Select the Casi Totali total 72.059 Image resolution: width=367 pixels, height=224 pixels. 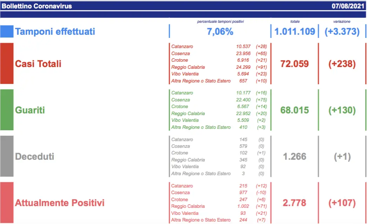click(294, 64)
